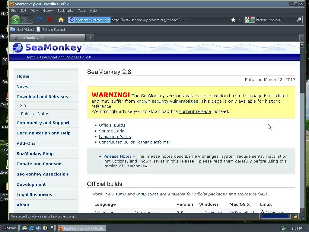Click into the URL address field
The image size is (309, 232).
coord(170,20)
